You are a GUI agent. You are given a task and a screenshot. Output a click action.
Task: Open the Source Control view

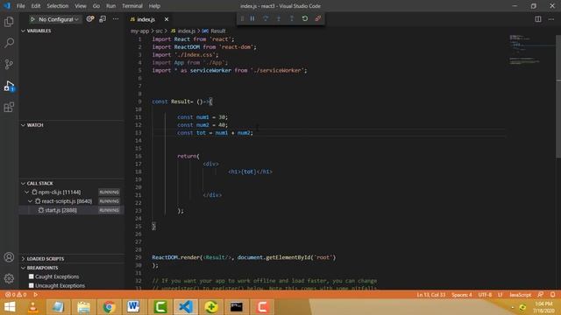click(x=9, y=64)
